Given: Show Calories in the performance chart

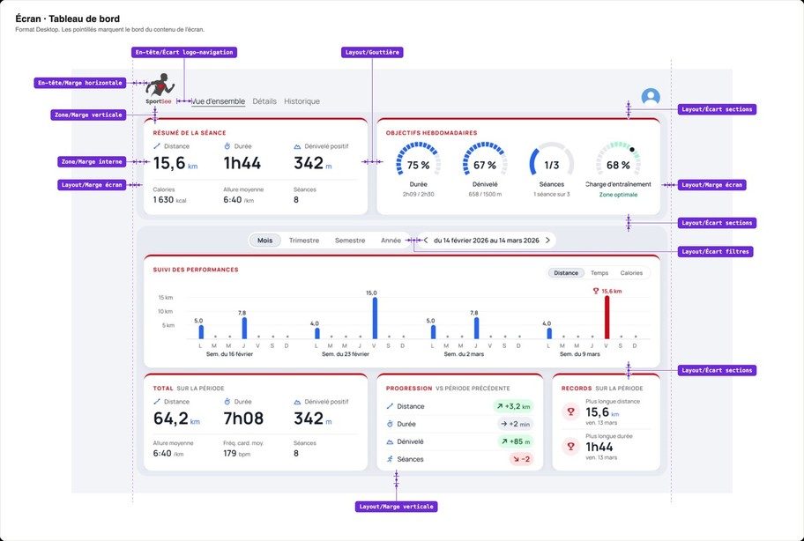Looking at the screenshot, I should 631,273.
